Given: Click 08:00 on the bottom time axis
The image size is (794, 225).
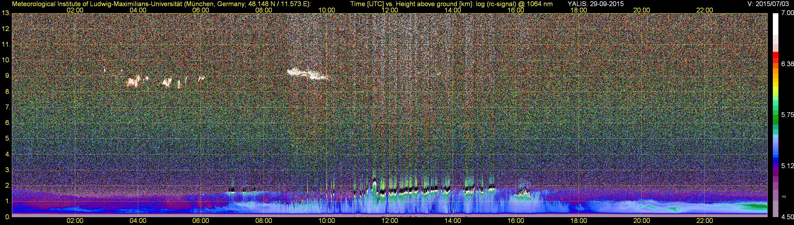Looking at the screenshot, I should click(x=264, y=221).
